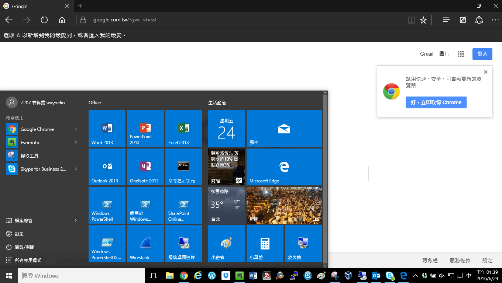Click the 圖片 images link
Image resolution: width=502 pixels, height=283 pixels.
click(x=444, y=54)
